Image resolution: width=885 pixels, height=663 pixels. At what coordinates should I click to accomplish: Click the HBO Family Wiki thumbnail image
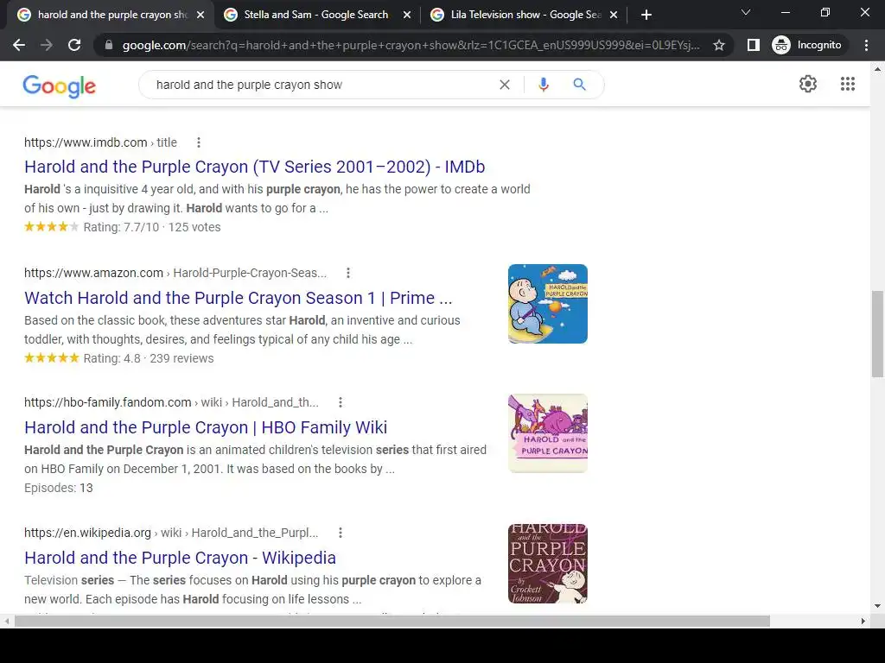pos(547,433)
